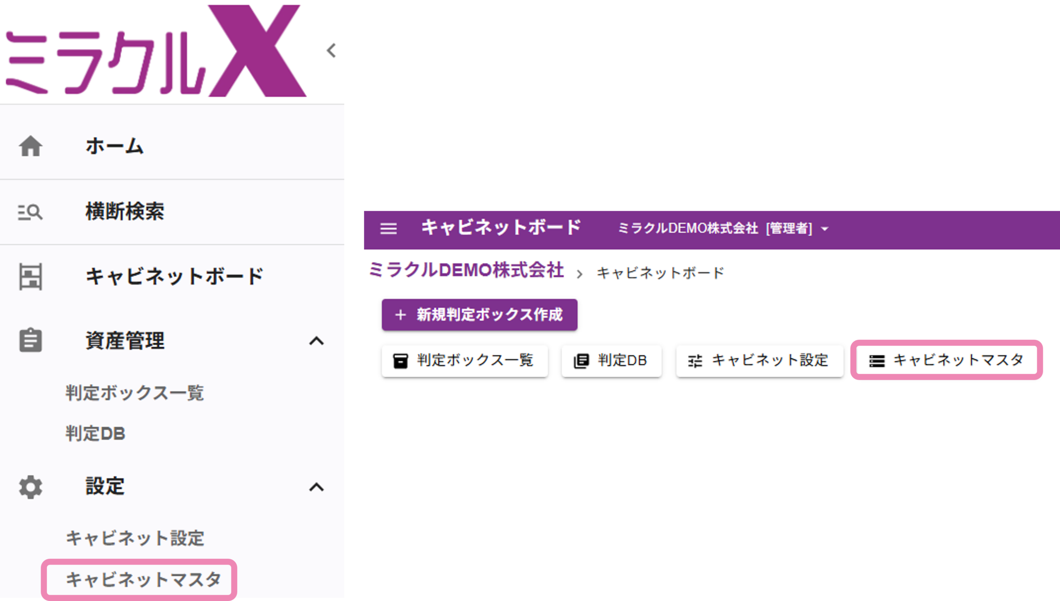Click the 横断検索 search icon

[30, 212]
